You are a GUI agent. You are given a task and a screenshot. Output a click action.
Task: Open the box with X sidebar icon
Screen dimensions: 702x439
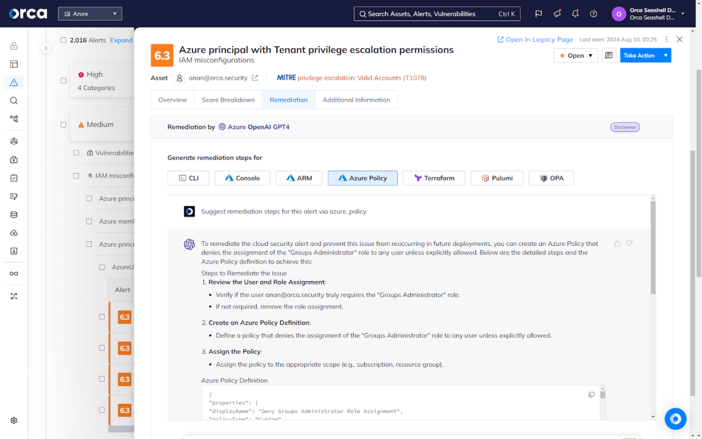[x=14, y=160]
